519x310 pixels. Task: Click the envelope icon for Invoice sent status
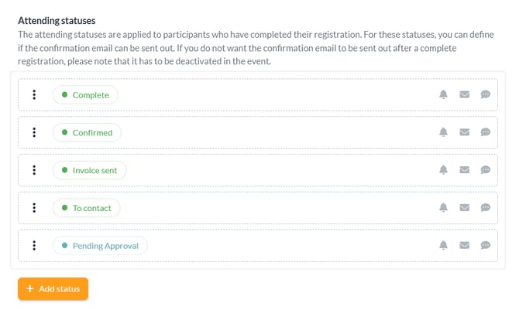pos(464,170)
